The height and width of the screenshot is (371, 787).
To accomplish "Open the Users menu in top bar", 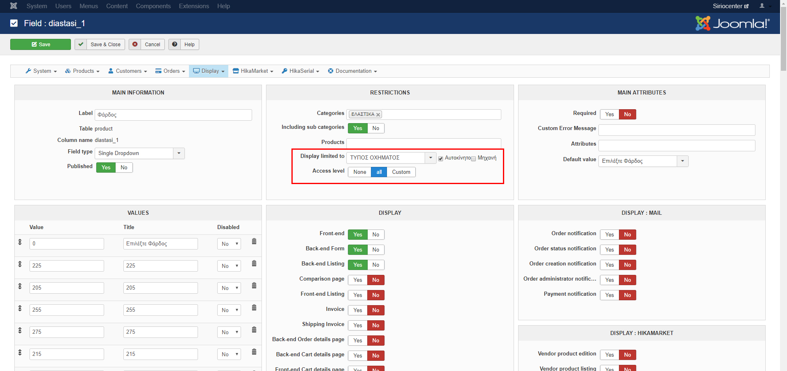I will point(63,6).
